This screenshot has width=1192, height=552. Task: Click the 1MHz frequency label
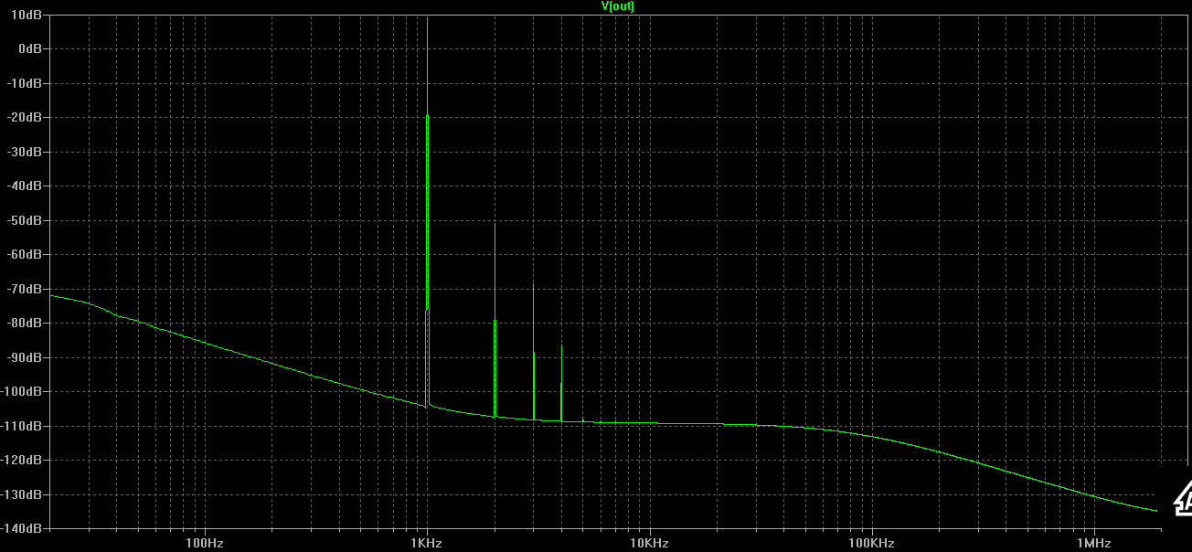click(1094, 543)
